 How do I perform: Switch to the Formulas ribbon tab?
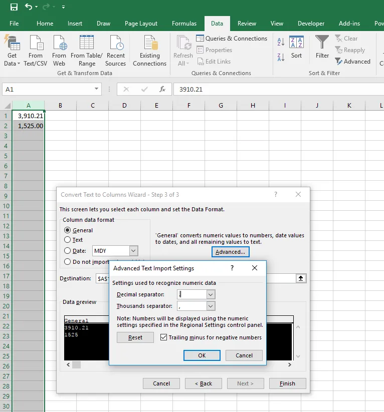(184, 24)
